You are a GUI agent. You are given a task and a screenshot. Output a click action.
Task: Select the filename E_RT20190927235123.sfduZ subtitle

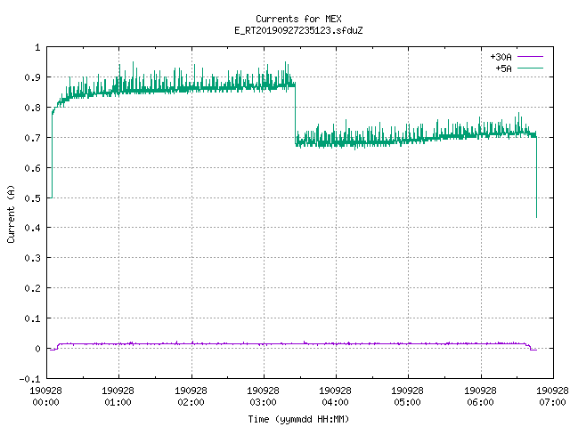298,30
